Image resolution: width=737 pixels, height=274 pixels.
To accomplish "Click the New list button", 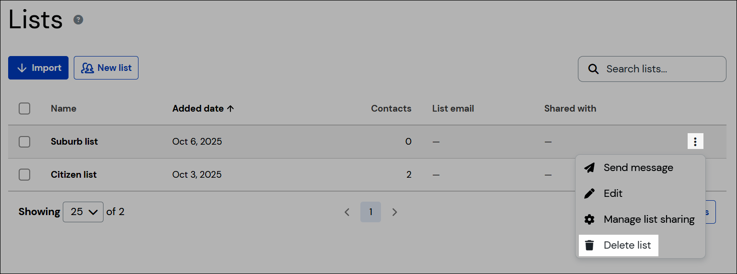I will tap(106, 68).
